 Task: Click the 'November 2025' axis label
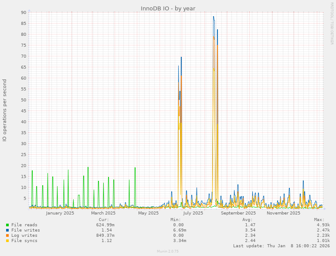pos(284,213)
